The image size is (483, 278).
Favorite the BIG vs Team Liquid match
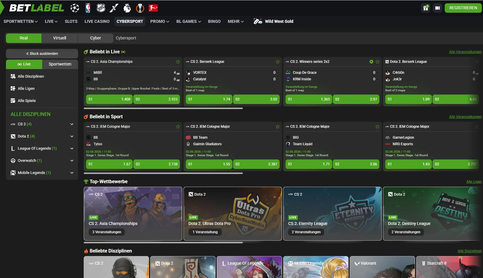pos(377,127)
